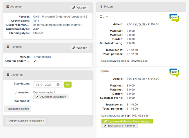Open the date picker calendar icon
The height and width of the screenshot is (138, 189).
coord(58,85)
